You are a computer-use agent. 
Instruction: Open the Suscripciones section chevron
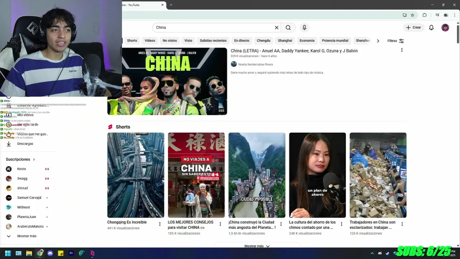click(34, 159)
